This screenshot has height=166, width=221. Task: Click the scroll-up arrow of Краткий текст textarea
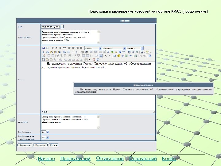pyautogui.click(x=98, y=31)
